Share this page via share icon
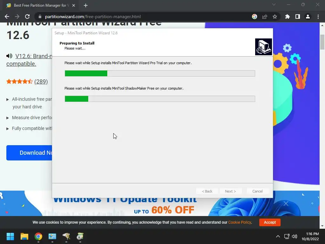325x244 pixels. point(265,17)
